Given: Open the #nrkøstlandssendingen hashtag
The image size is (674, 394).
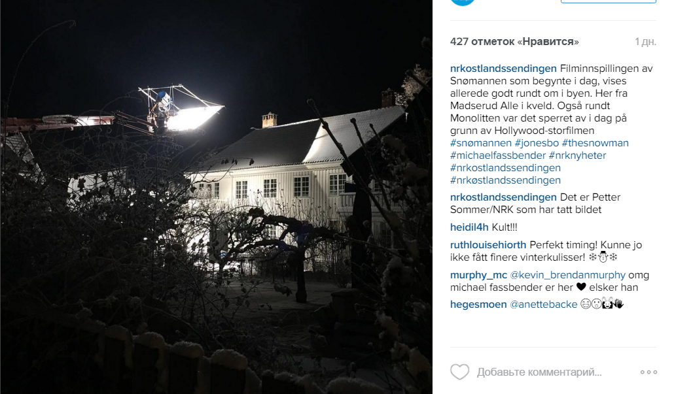Looking at the screenshot, I should click(505, 180).
